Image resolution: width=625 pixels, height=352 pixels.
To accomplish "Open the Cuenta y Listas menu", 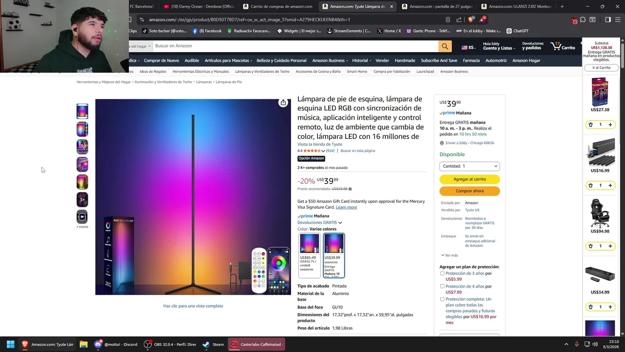I will tap(499, 46).
